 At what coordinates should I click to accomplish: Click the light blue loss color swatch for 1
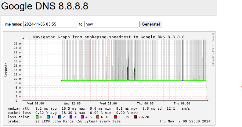point(48,117)
